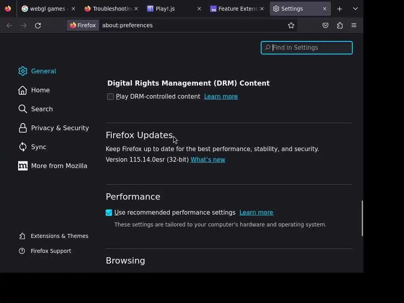Click the Extensions & Themes puzzle icon
Viewport: 404px width, 303px height.
[22, 236]
